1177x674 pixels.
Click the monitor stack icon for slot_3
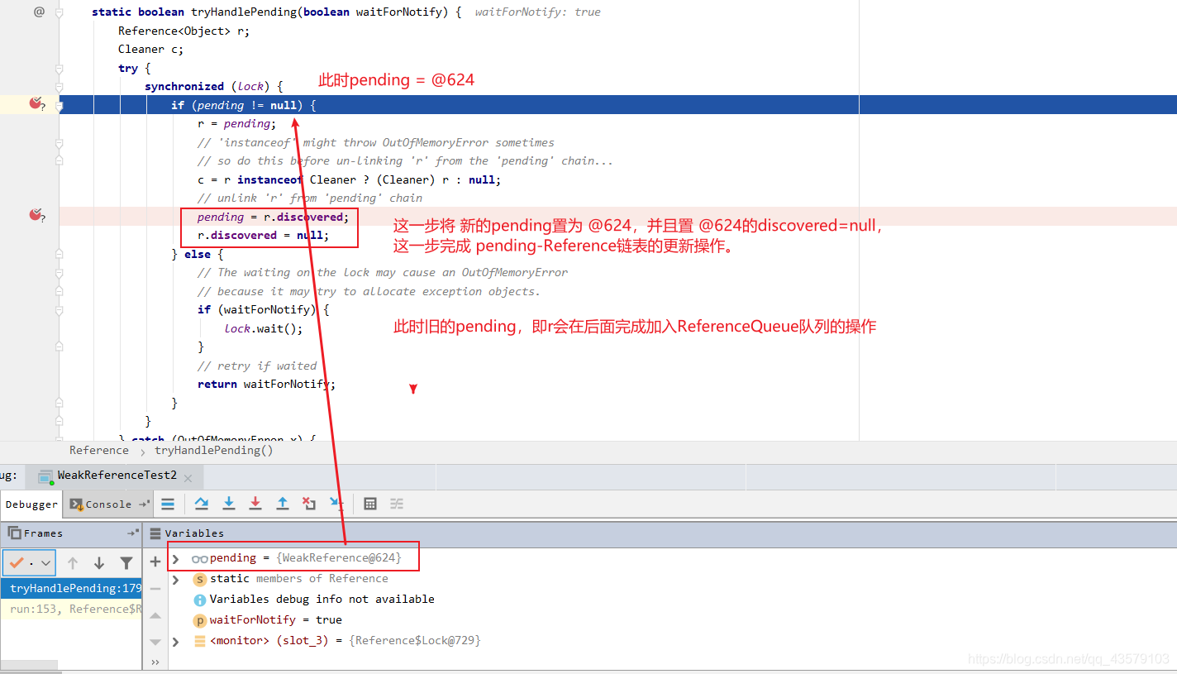click(x=200, y=641)
